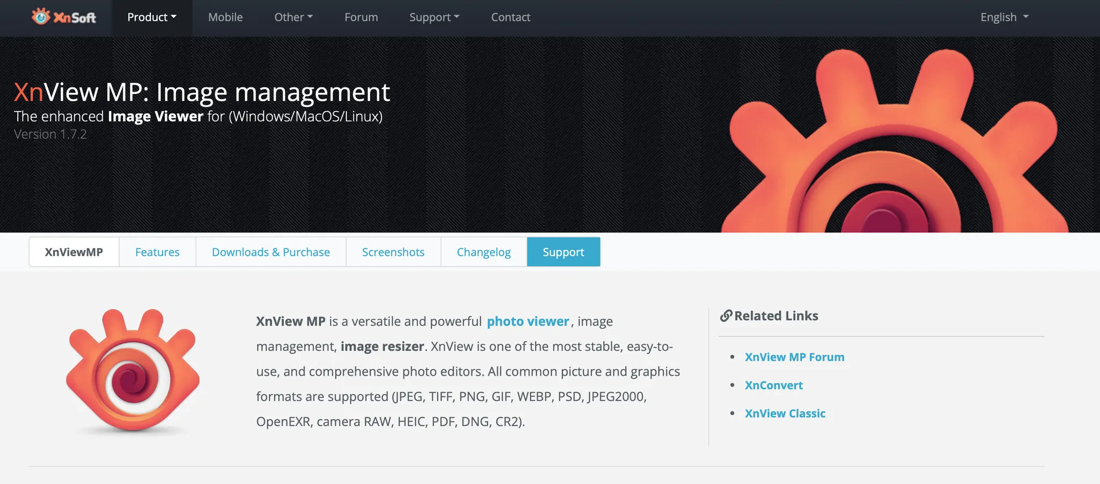Image resolution: width=1100 pixels, height=484 pixels.
Task: Expand the Other dropdown menu
Action: pos(293,17)
